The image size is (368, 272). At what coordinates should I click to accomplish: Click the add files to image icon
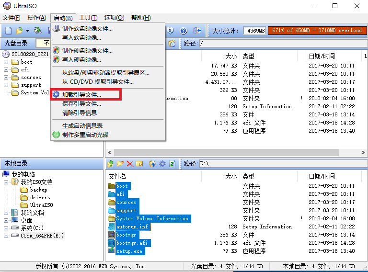[x=152, y=163]
